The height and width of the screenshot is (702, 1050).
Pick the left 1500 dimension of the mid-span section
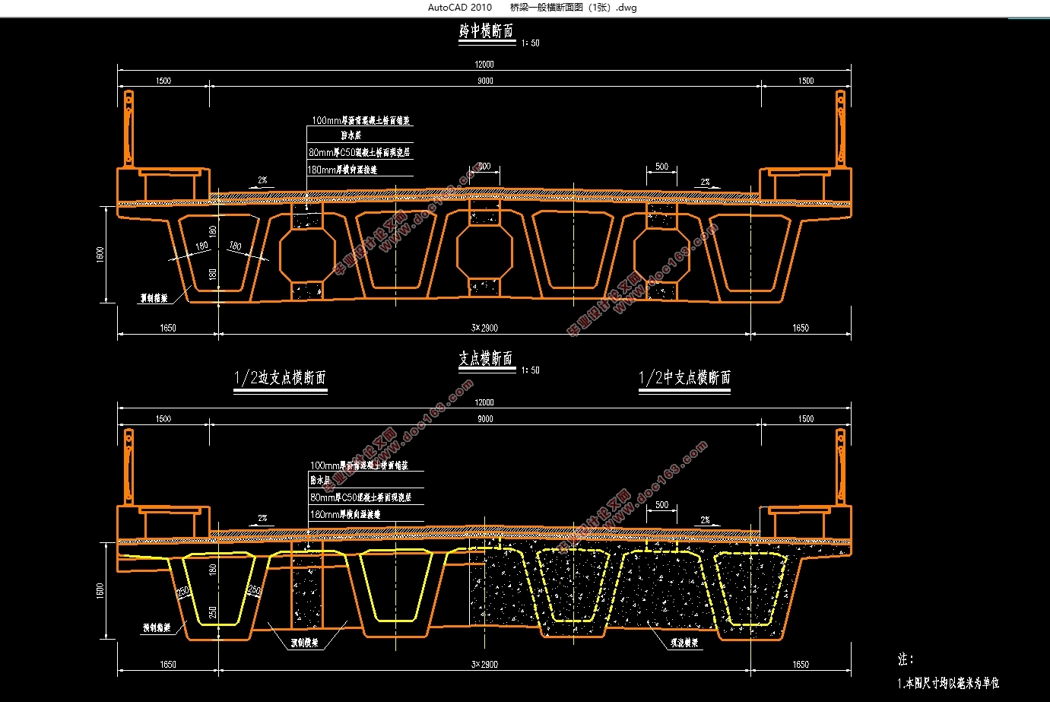click(x=163, y=81)
